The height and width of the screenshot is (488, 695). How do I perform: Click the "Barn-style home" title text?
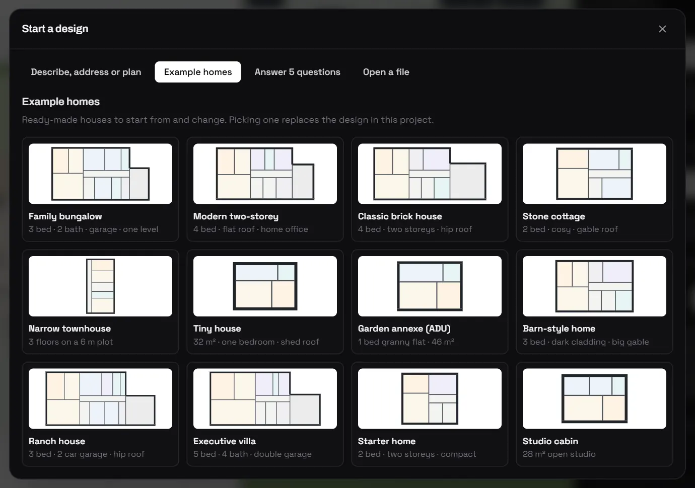[559, 329]
